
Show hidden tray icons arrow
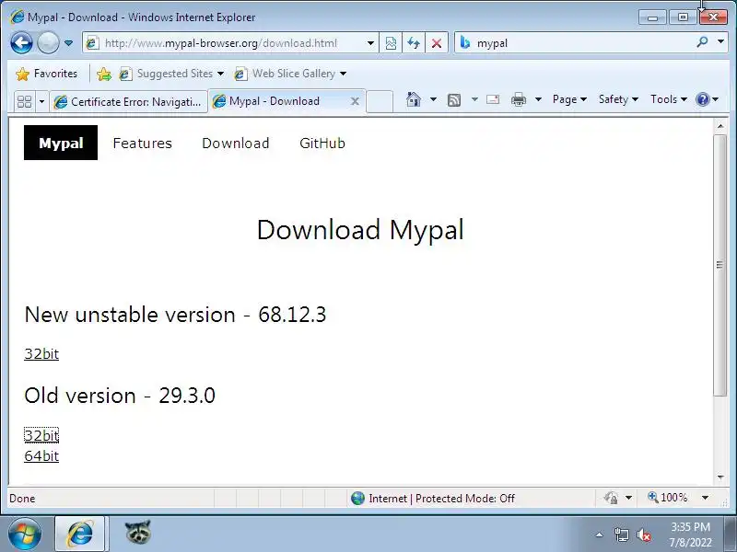click(600, 535)
